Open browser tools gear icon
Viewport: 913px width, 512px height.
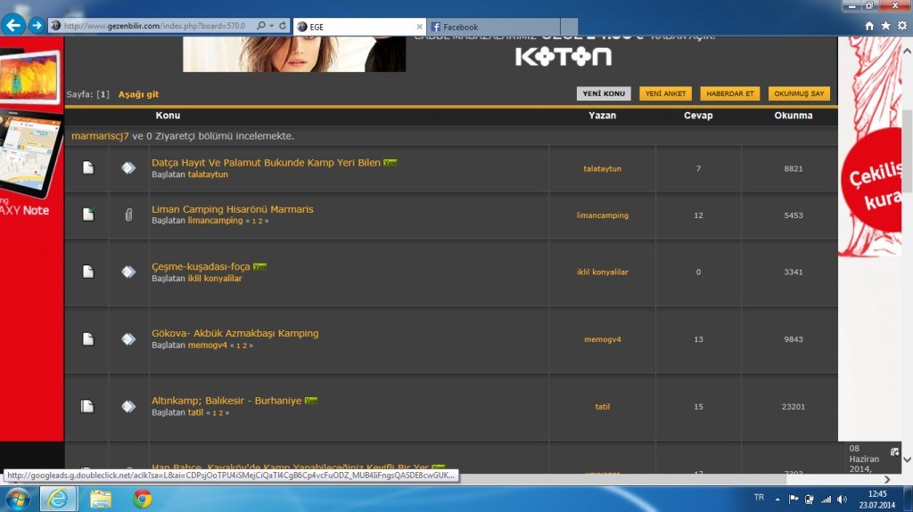pyautogui.click(x=901, y=27)
